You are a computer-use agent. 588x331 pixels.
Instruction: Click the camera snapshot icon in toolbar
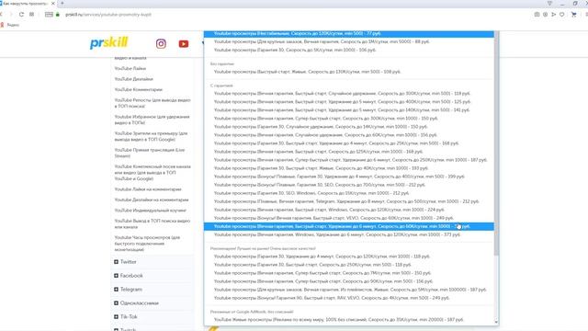[x=537, y=15]
